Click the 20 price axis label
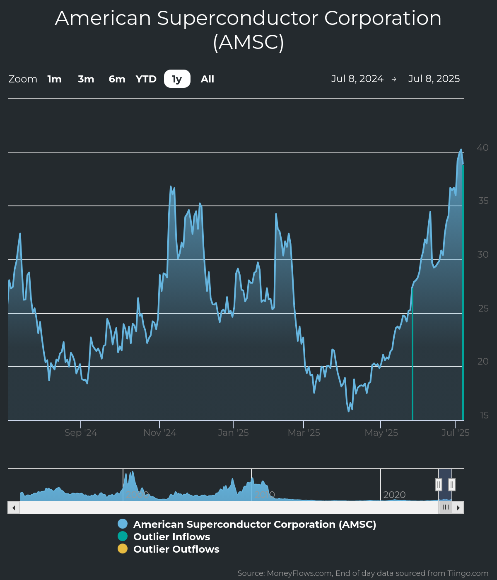 coord(483,362)
